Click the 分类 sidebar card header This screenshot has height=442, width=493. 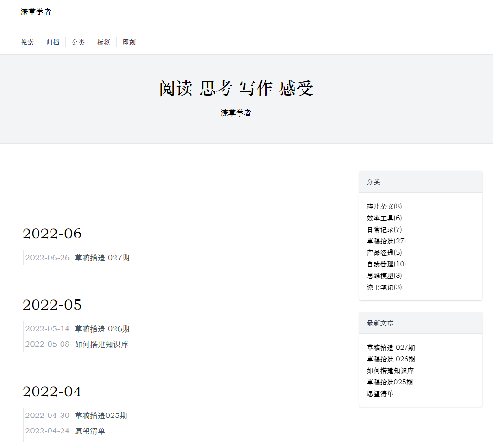[x=421, y=182]
